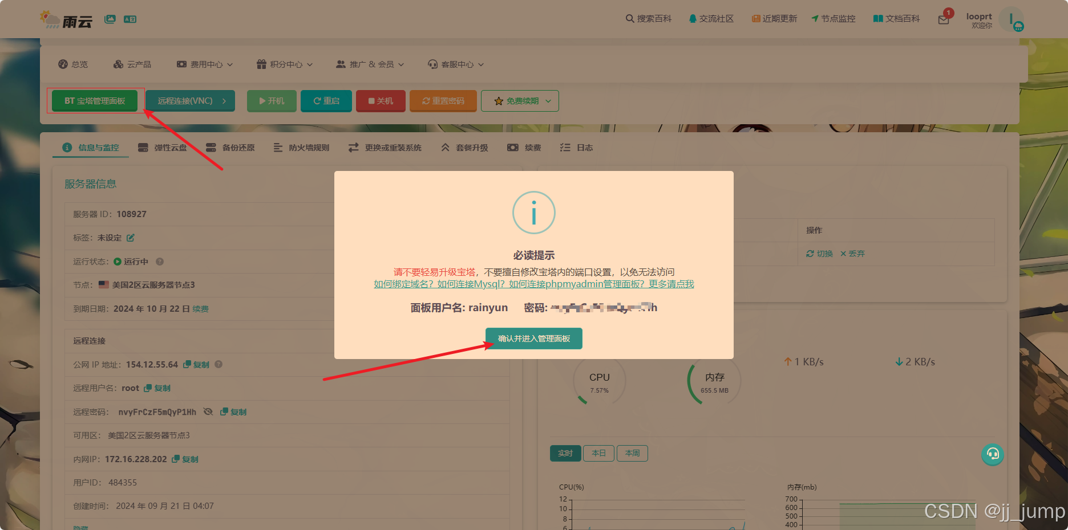Open 远程连接(VNC) button
Image resolution: width=1068 pixels, height=530 pixels.
pyautogui.click(x=190, y=101)
